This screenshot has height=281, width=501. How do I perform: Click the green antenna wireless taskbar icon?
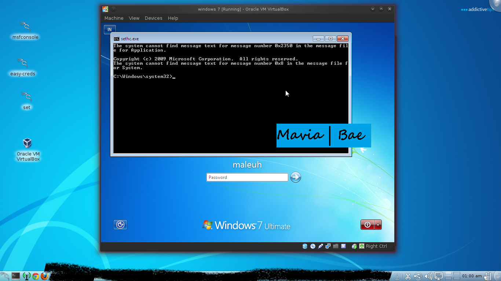coord(26,276)
